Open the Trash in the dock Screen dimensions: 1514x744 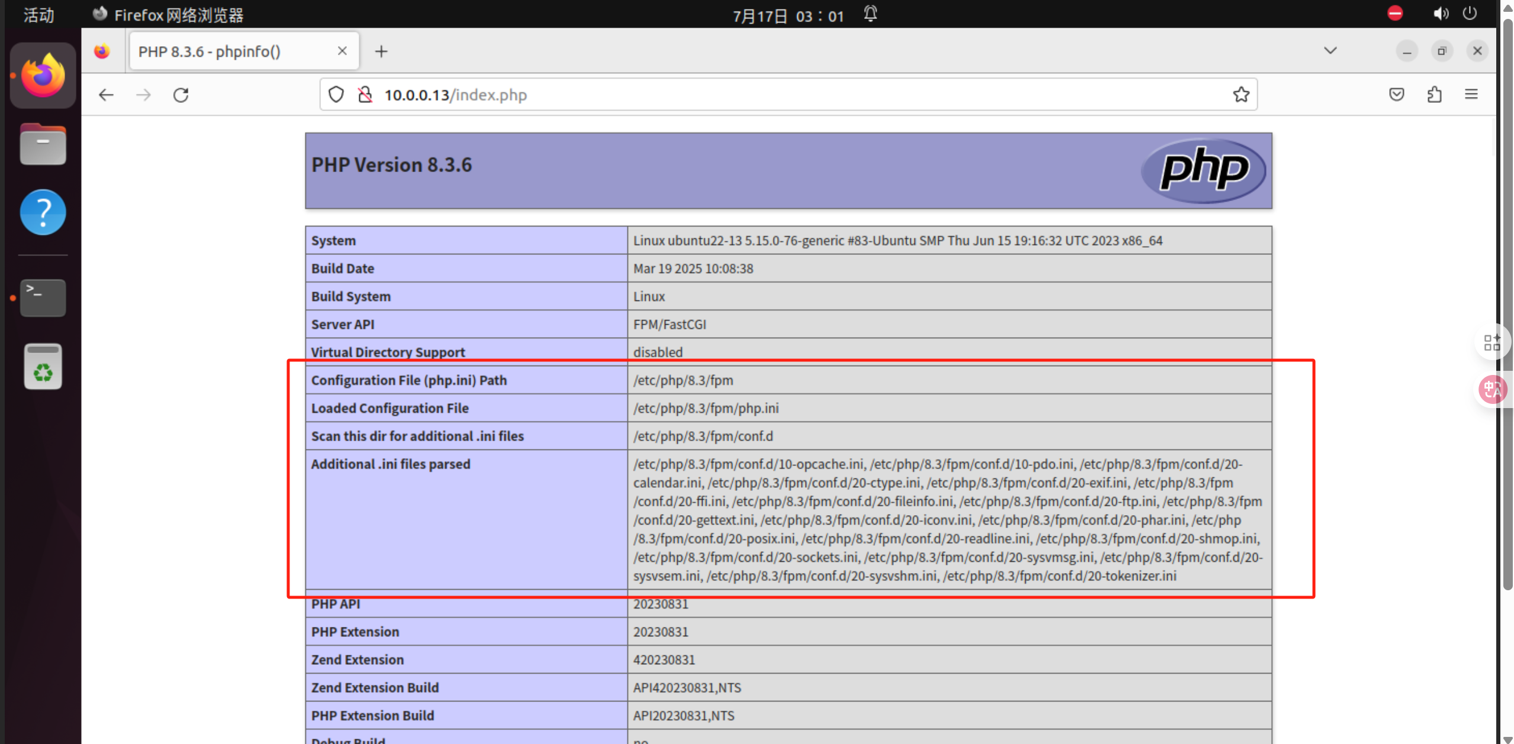43,366
